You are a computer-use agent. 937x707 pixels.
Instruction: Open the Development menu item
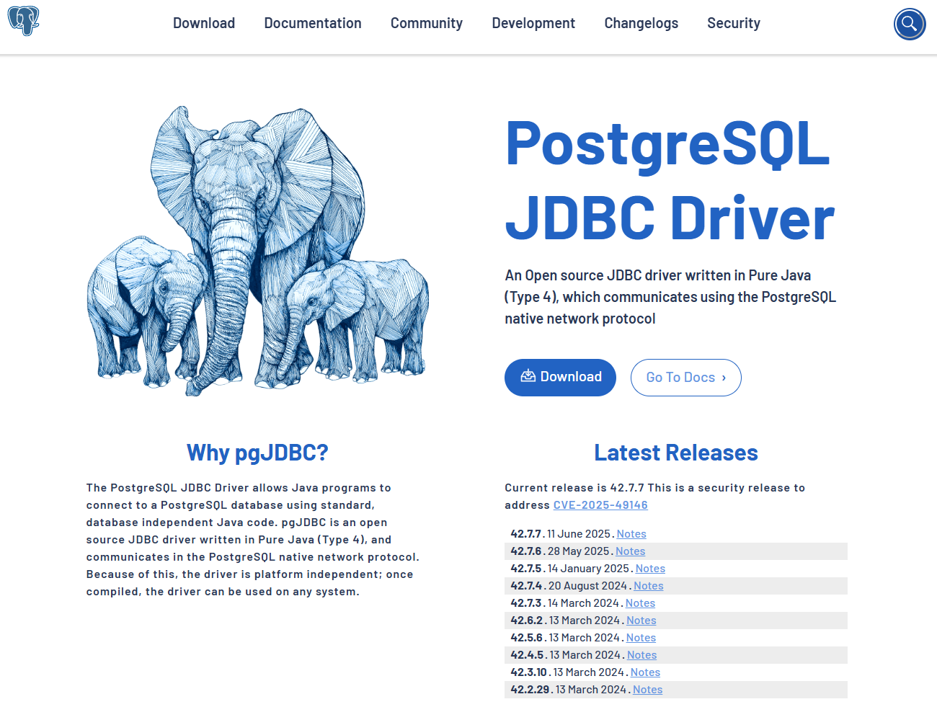click(x=533, y=23)
